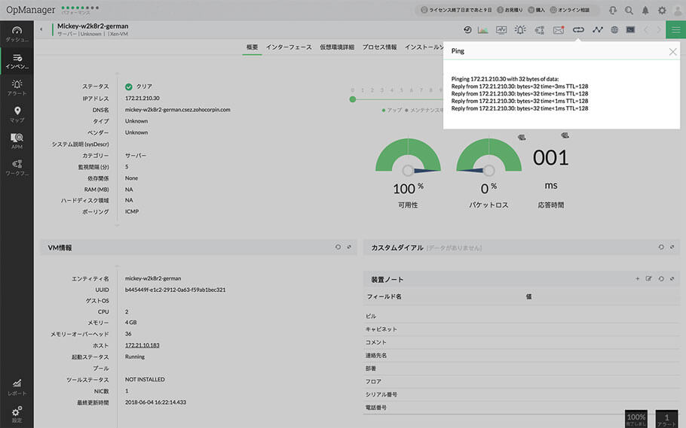Add a new field in 装置ノート
The width and height of the screenshot is (686, 428).
(x=638, y=279)
